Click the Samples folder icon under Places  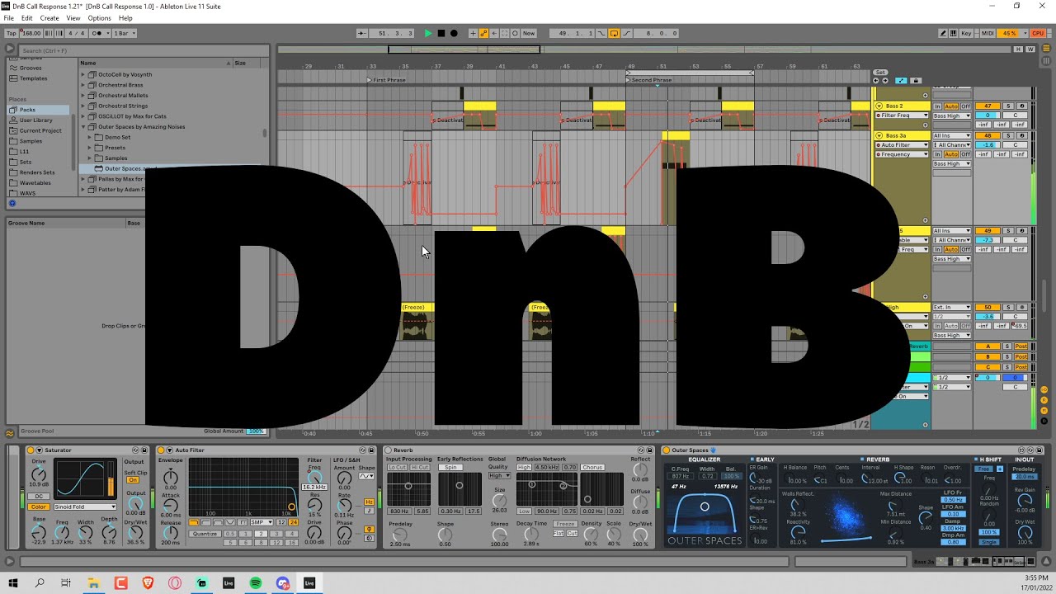point(12,141)
